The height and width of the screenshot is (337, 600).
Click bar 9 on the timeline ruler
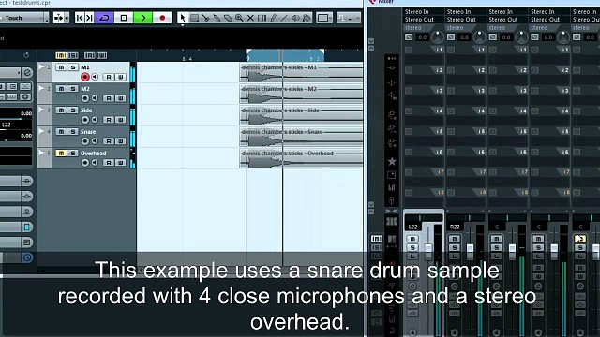pos(247,58)
